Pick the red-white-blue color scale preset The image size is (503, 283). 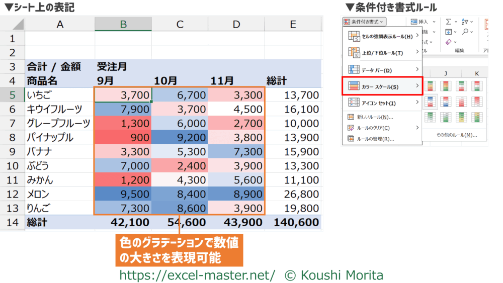pyautogui.click(x=446, y=102)
